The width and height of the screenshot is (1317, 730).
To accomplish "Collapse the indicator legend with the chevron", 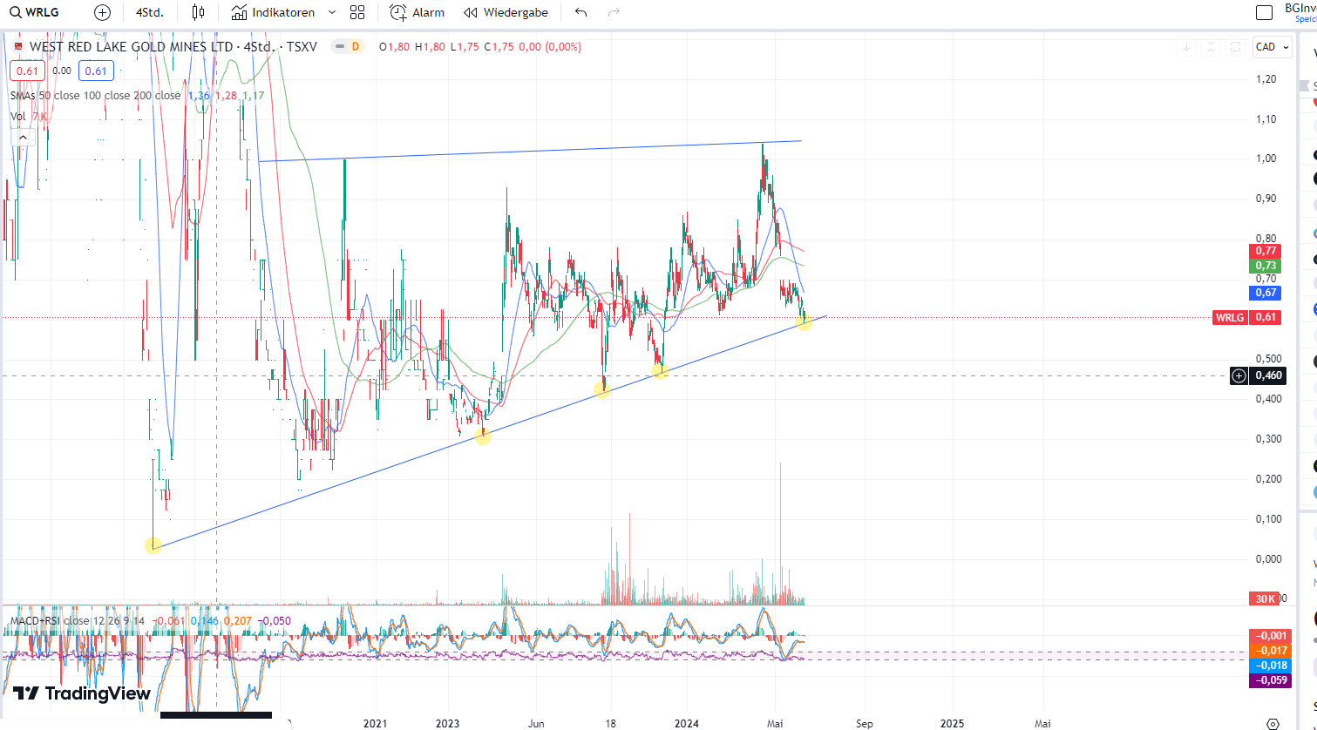I will (23, 137).
